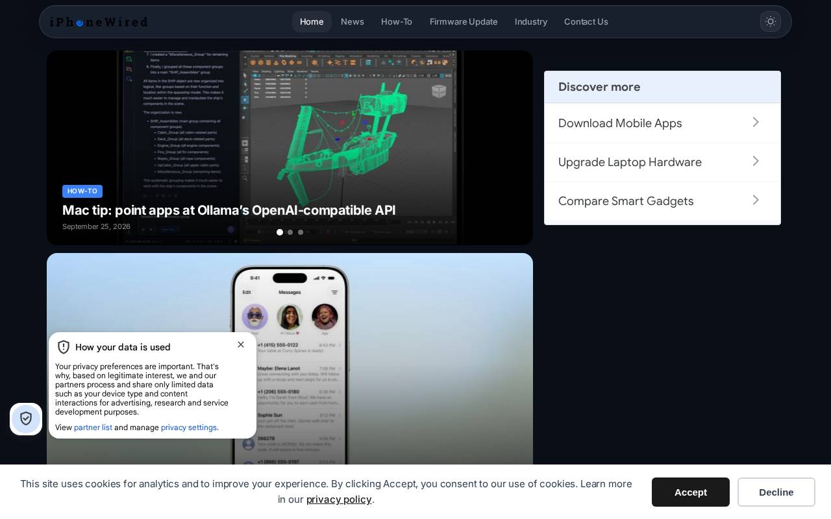Open the privacy policy link in cookie banner
831x519 pixels.
[x=339, y=499]
